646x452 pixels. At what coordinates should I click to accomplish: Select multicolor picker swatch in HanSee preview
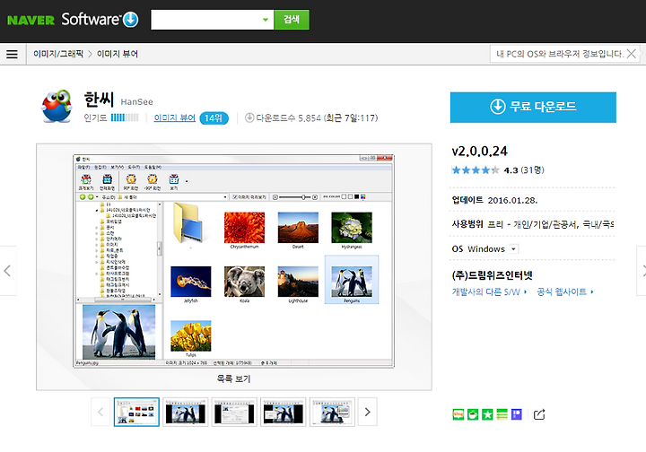(x=363, y=196)
